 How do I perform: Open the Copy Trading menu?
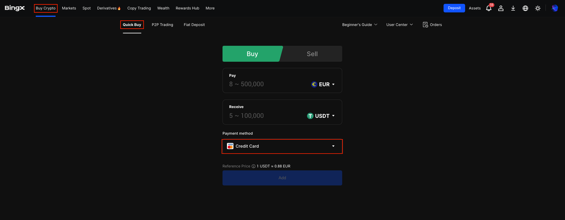point(139,8)
